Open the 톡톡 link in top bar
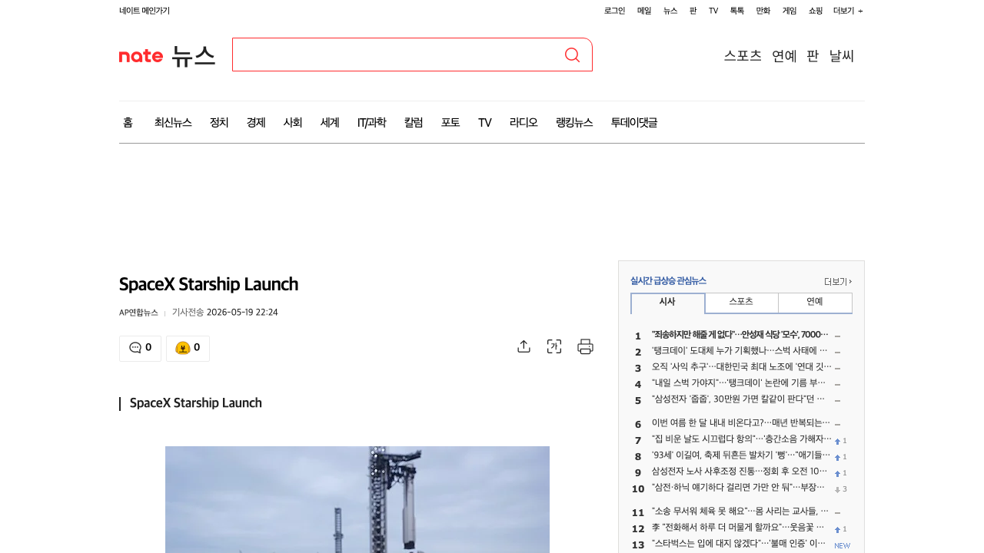984x553 pixels. [x=737, y=11]
